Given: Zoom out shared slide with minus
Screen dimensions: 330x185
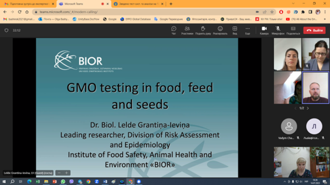Looking at the screenshot, I should (x=59, y=173).
